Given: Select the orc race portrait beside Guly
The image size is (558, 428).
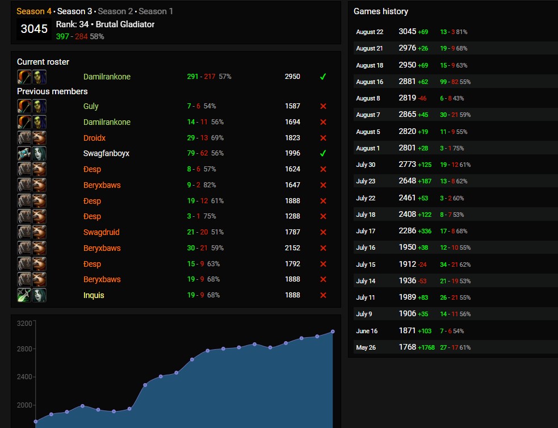Looking at the screenshot, I should pos(40,106).
